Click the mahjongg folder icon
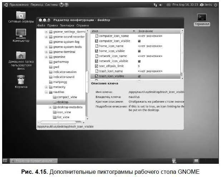Viewport: 221px width, 177px height. [51, 82]
